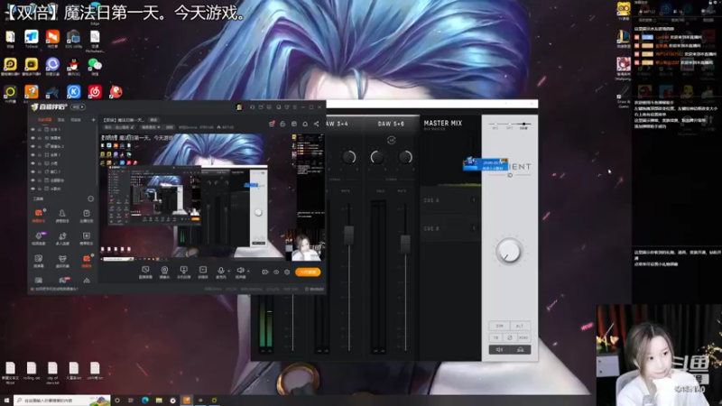Click the orange start streaming button
This screenshot has width=722, height=406.
point(308,272)
